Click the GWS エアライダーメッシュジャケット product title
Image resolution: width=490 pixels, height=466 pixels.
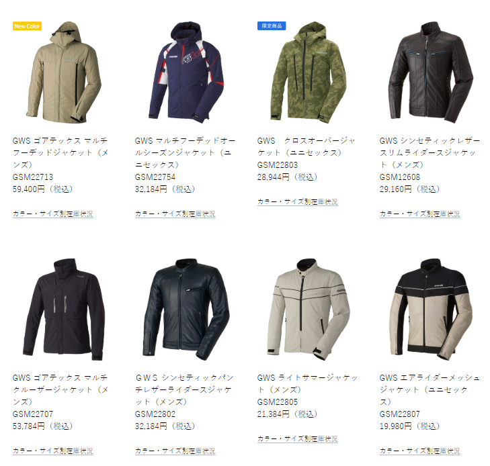[430, 390]
